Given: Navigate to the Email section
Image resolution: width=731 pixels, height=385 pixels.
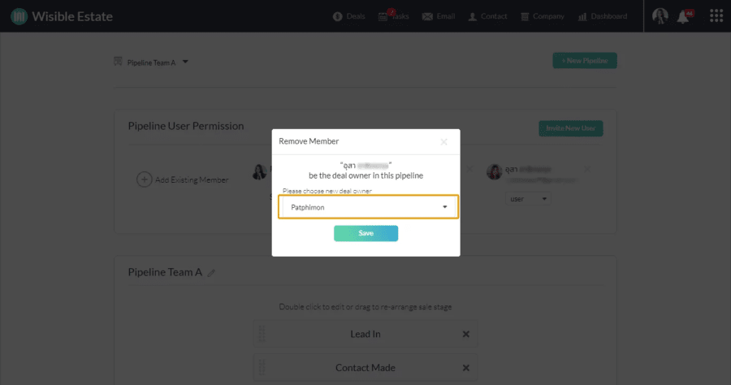Looking at the screenshot, I should click(x=439, y=17).
